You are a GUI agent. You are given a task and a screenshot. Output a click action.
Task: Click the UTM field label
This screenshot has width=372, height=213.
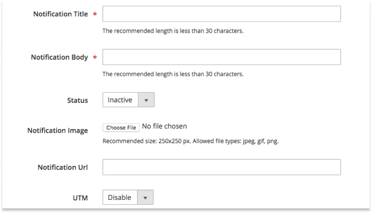80,198
